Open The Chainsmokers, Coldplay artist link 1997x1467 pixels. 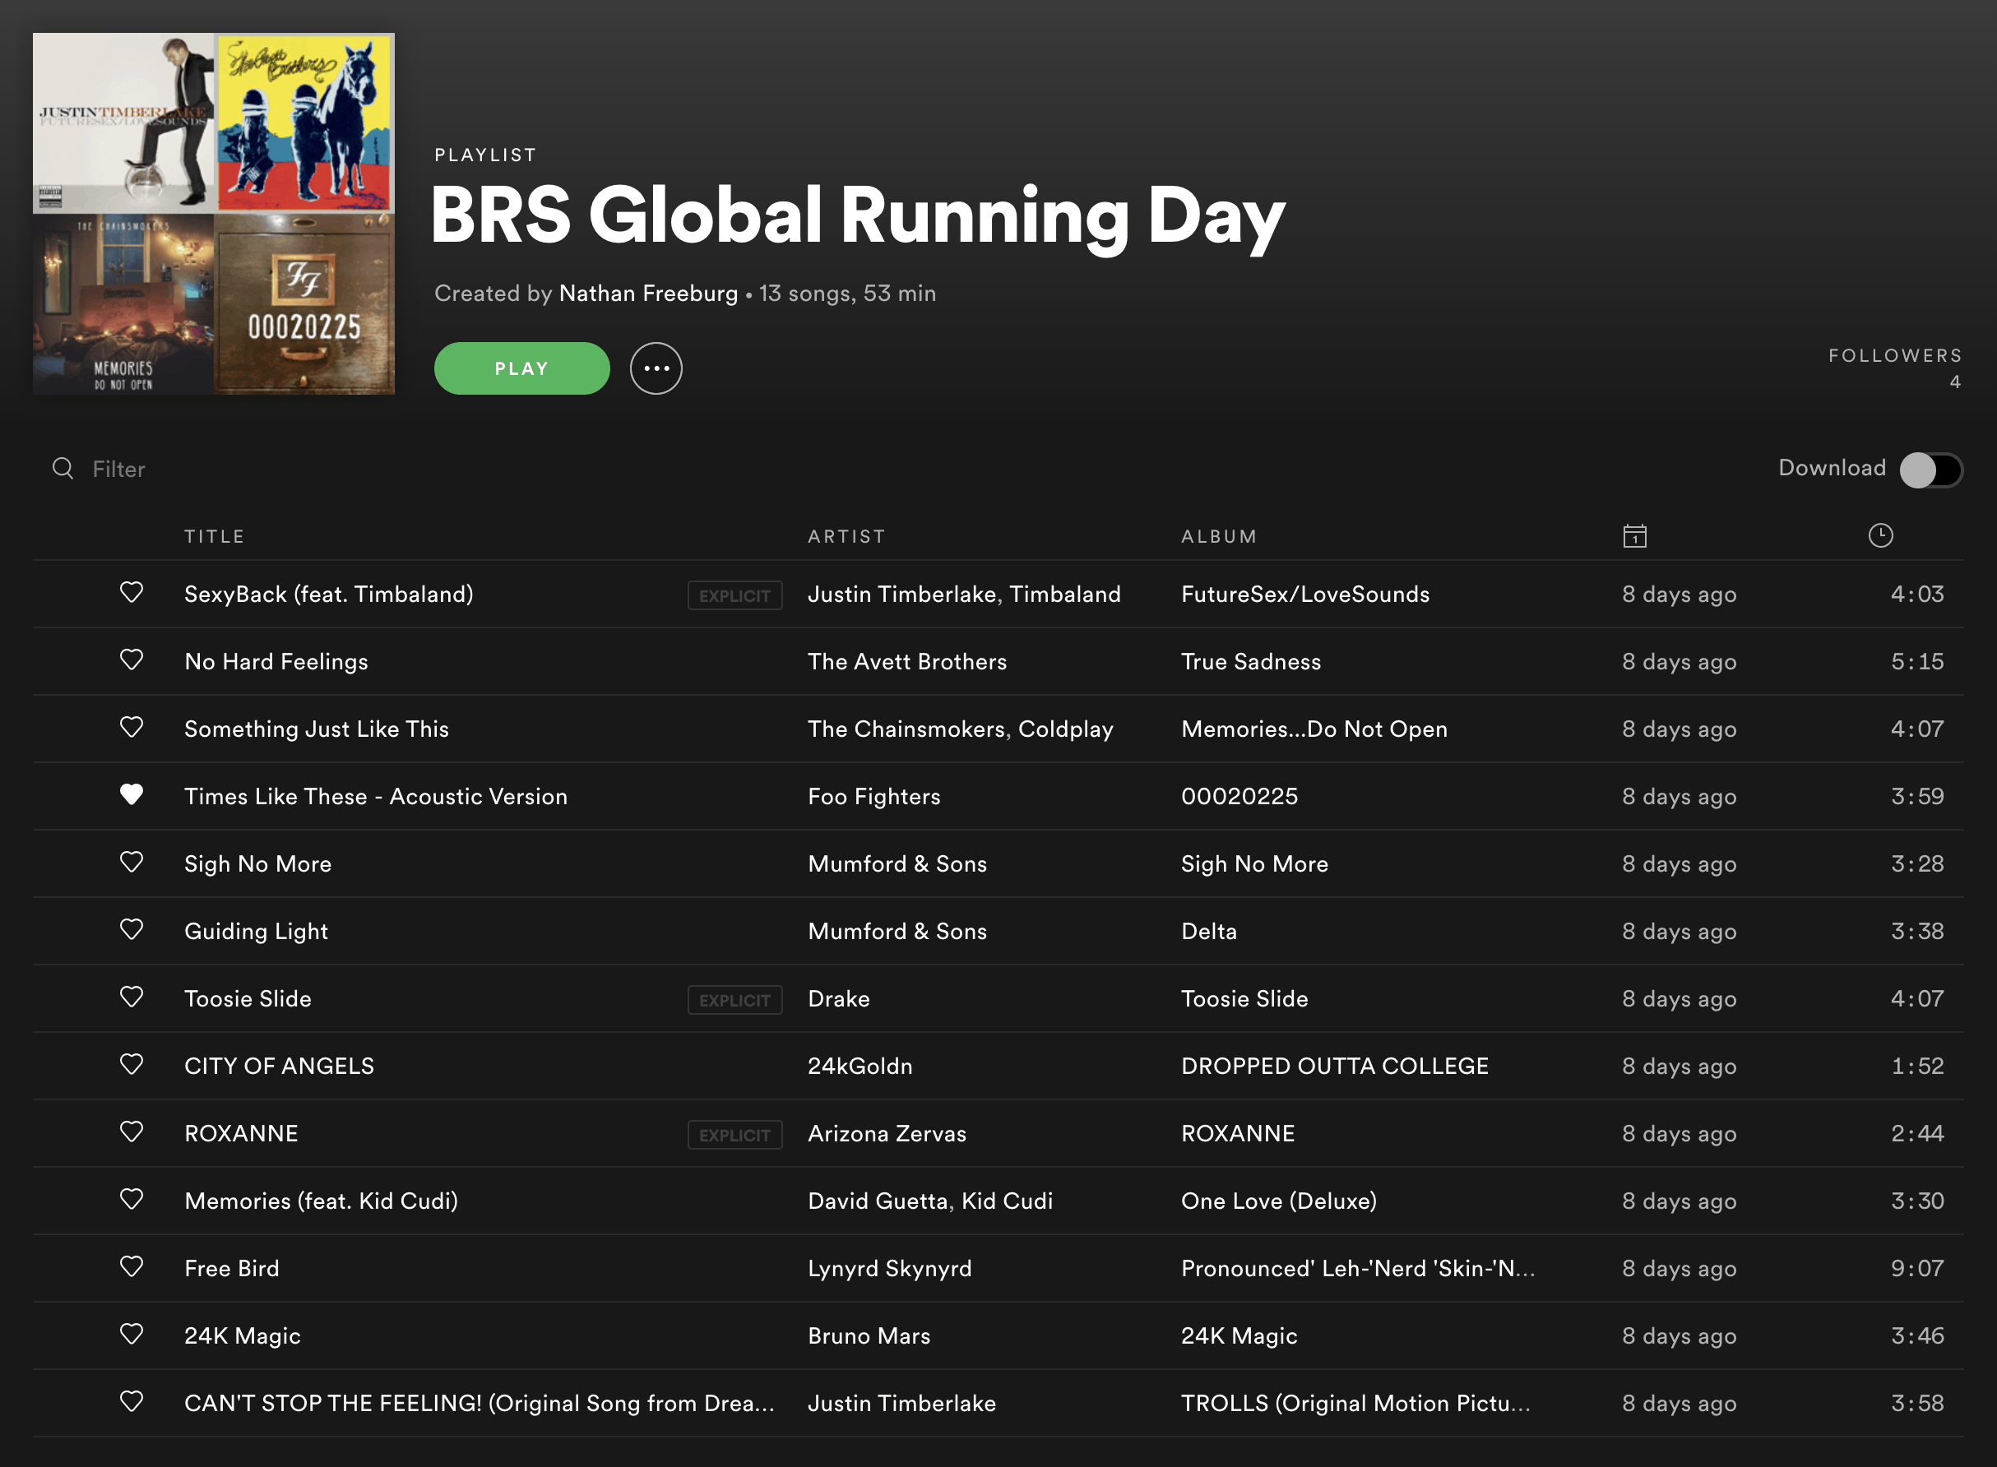pyautogui.click(x=961, y=729)
